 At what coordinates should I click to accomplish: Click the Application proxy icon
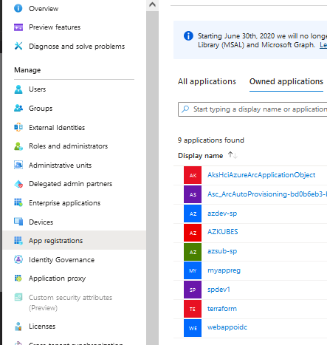(x=18, y=279)
